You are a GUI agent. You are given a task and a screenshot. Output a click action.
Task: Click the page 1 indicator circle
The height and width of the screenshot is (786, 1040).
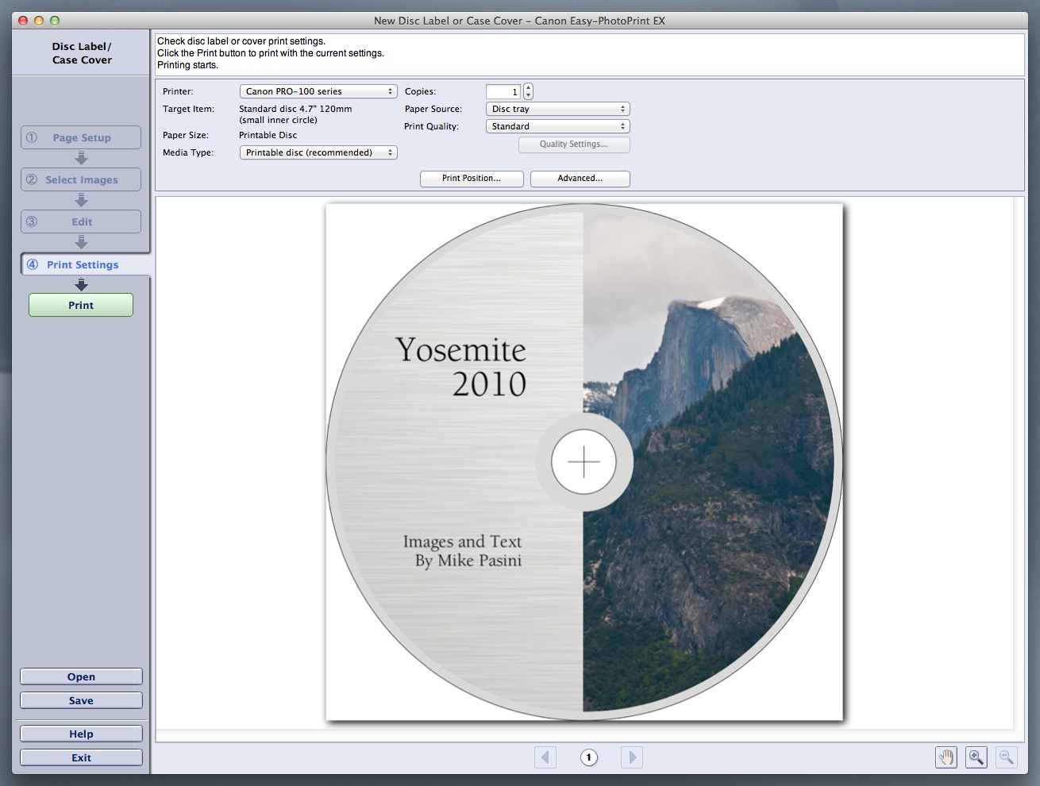point(588,757)
